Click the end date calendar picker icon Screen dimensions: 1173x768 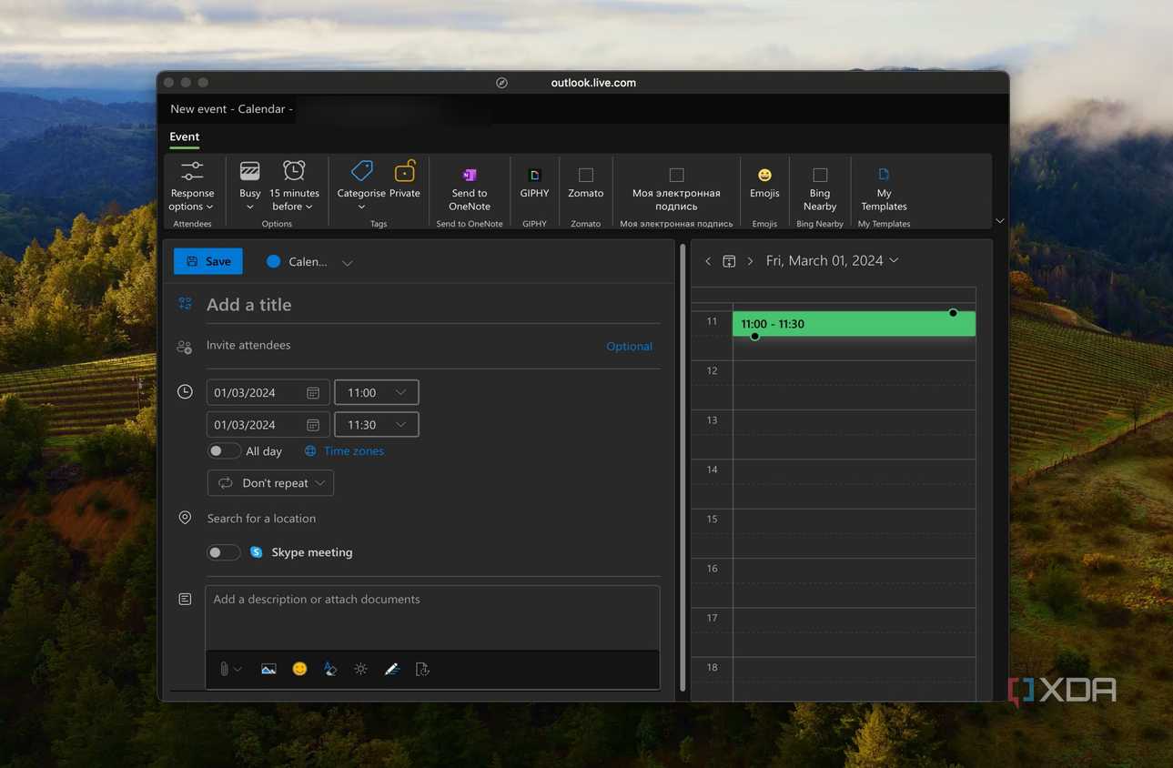[312, 425]
